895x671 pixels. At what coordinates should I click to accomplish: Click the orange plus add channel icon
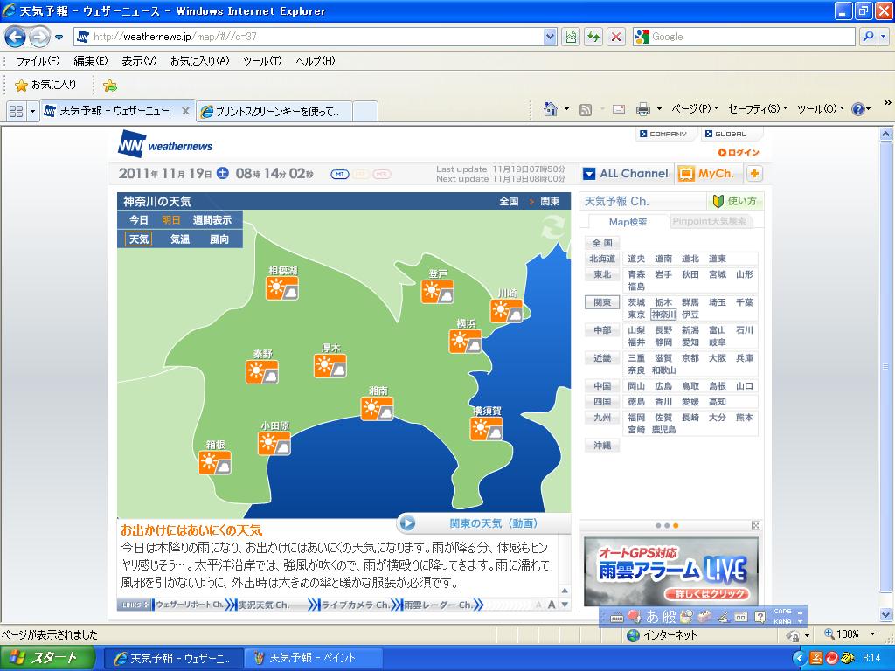tap(754, 174)
